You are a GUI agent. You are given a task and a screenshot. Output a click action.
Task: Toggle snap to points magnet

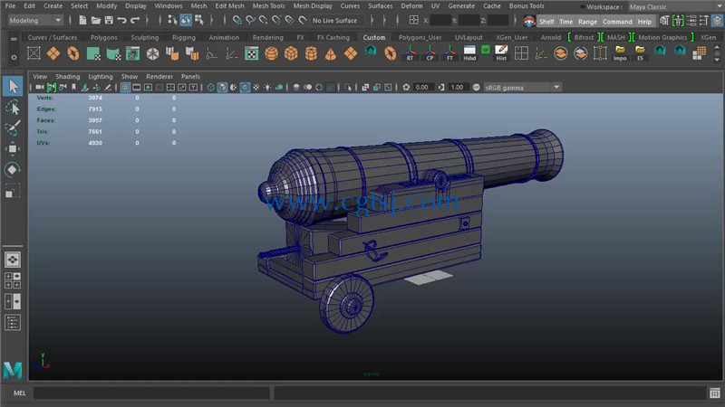coord(263,20)
